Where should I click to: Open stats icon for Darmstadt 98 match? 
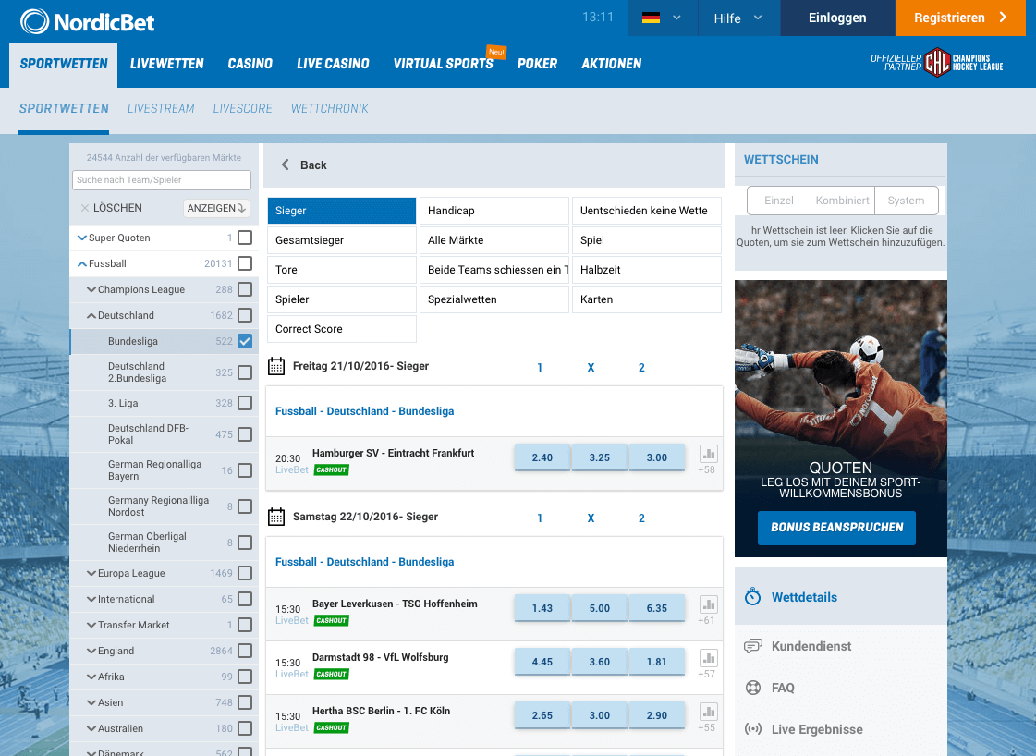(x=708, y=658)
